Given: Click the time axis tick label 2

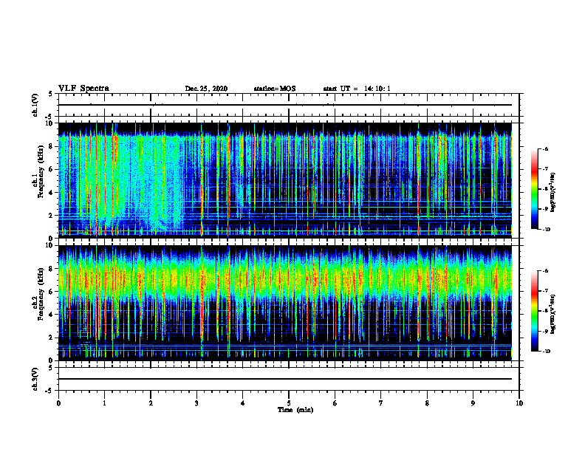Looking at the screenshot, I should click(151, 403).
